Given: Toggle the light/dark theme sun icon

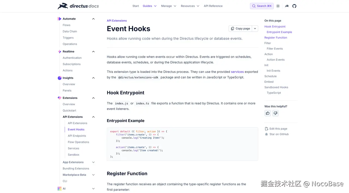Looking at the screenshot, I should [x=278, y=6].
